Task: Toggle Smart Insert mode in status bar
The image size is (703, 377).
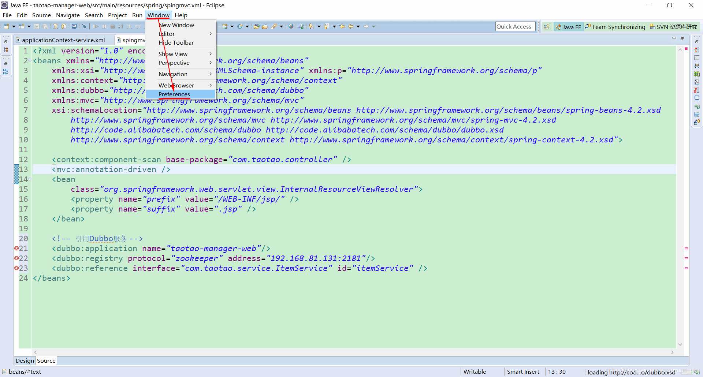Action: click(x=523, y=372)
